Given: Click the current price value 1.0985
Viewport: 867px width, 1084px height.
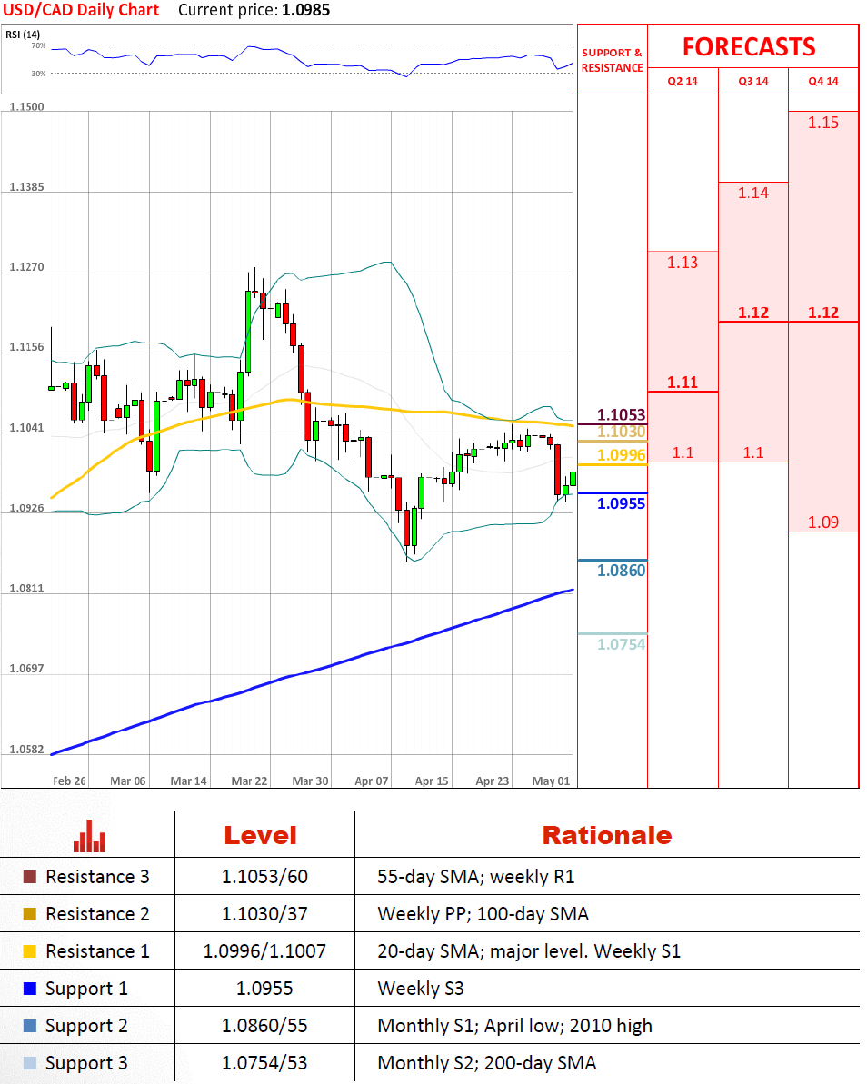Looking at the screenshot, I should click(305, 10).
